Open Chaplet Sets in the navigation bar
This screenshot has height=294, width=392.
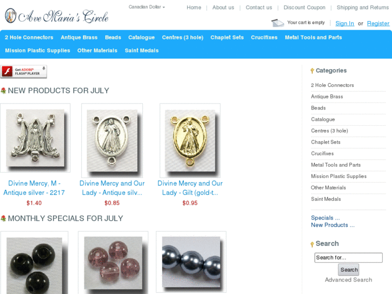[x=227, y=37]
